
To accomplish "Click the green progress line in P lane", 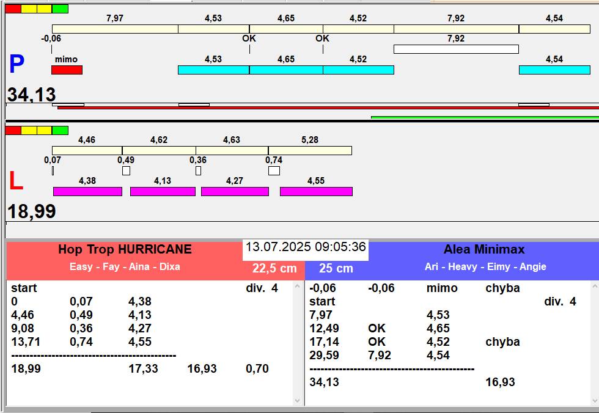I will tap(485, 117).
